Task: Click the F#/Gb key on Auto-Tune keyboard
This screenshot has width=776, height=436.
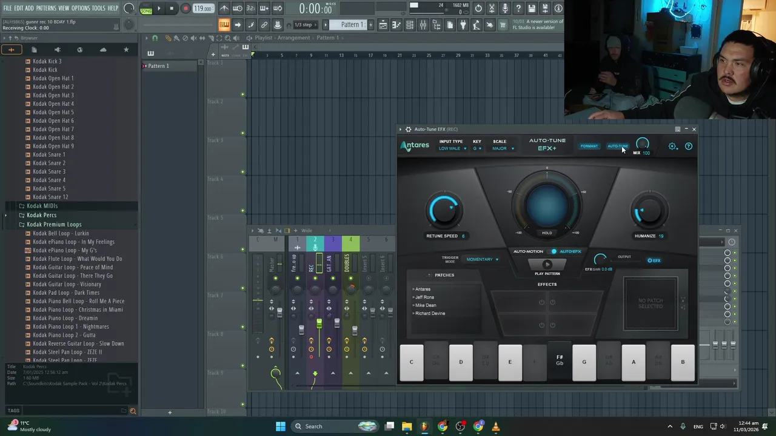Action: (560, 362)
